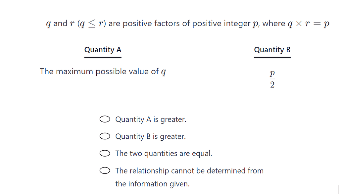This screenshot has width=339, height=194.
Task: Choose 'The two quantities are equal' option
Action: 105,153
